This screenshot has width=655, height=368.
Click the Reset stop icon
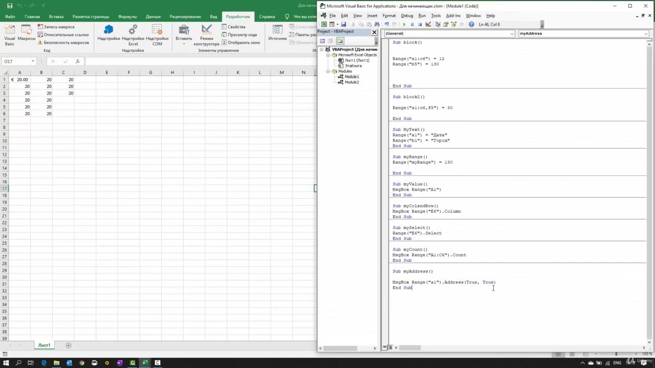[420, 24]
